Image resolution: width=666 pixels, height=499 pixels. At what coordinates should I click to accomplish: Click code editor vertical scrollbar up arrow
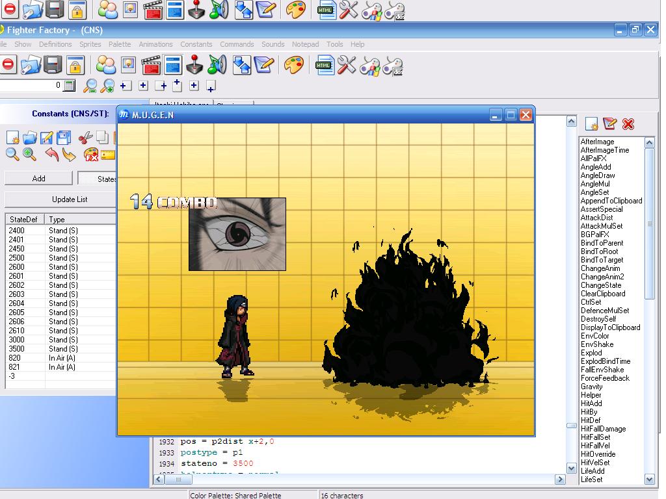tap(572, 122)
